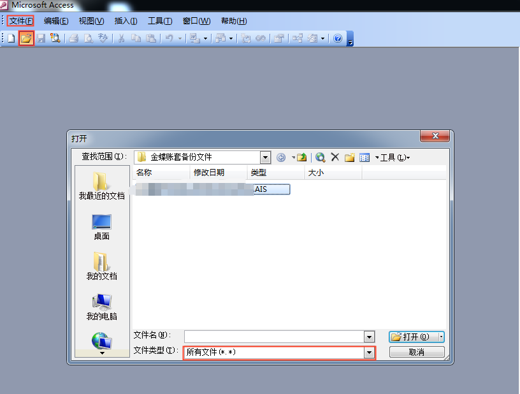The image size is (520, 394).
Task: Go up one folder level in dialog
Action: tap(302, 157)
